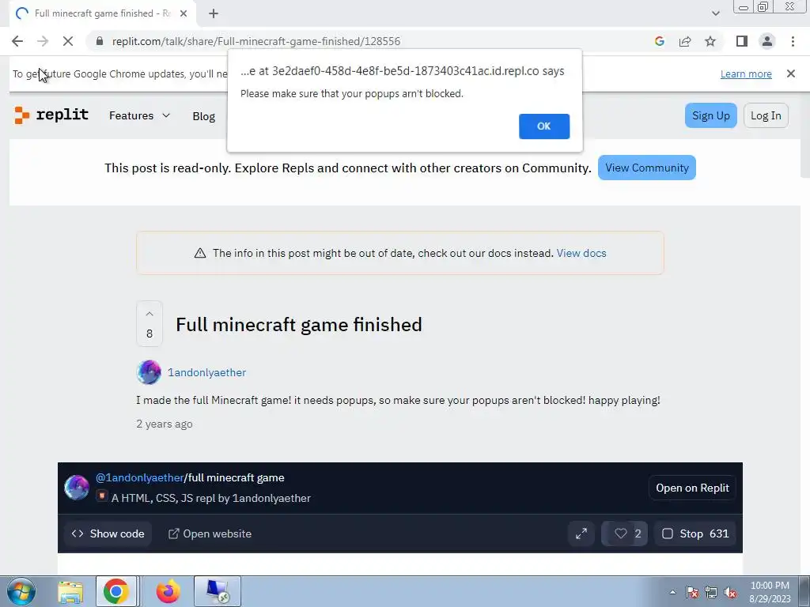Click the warning triangle icon in notice
The height and width of the screenshot is (607, 810).
tap(200, 253)
